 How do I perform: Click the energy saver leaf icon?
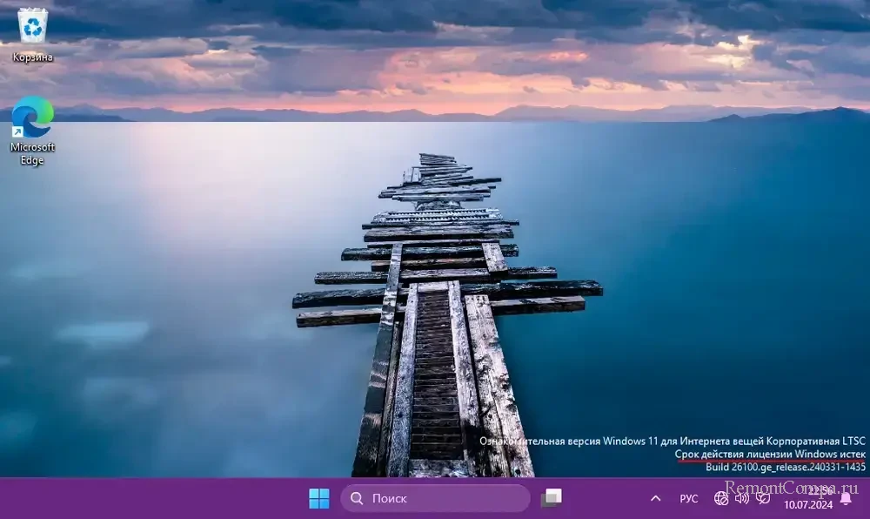(763, 498)
